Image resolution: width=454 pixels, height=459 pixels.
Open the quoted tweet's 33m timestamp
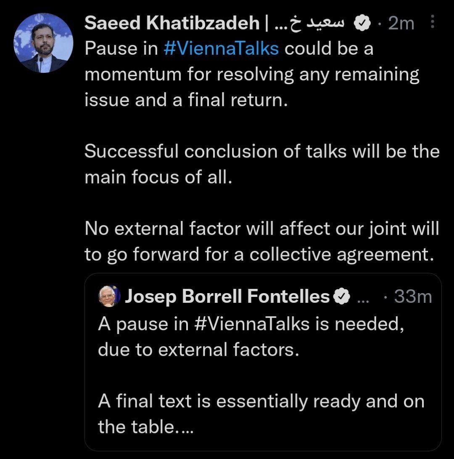point(413,296)
